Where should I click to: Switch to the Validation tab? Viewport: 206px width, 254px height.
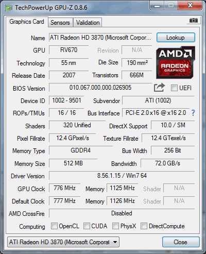pyautogui.click(x=88, y=23)
